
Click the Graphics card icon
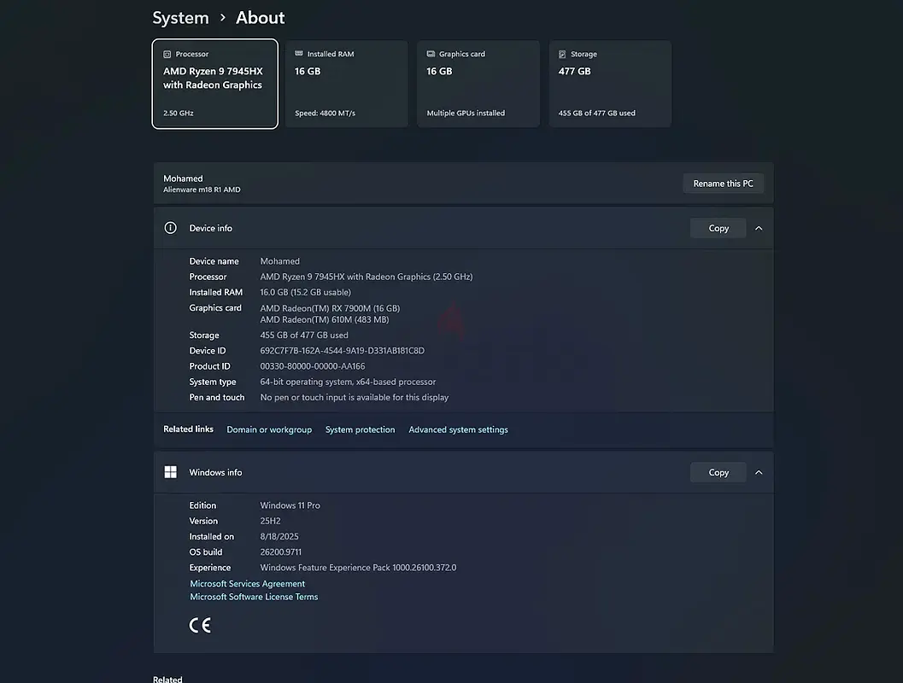pyautogui.click(x=431, y=54)
